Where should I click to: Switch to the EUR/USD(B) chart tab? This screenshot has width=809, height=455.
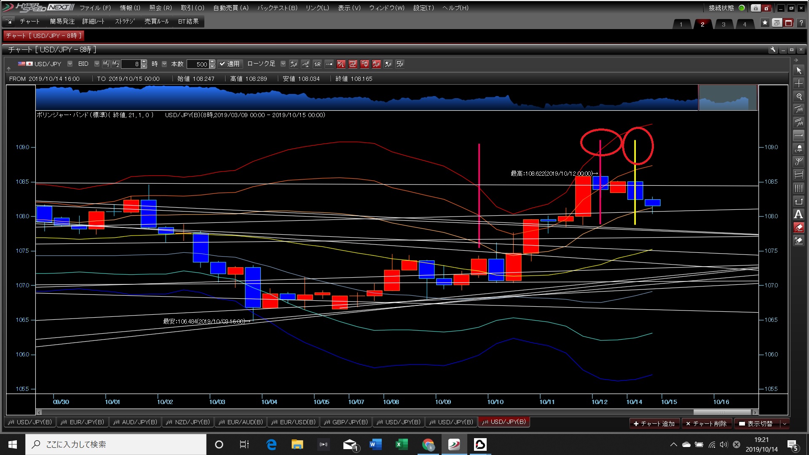click(x=293, y=422)
